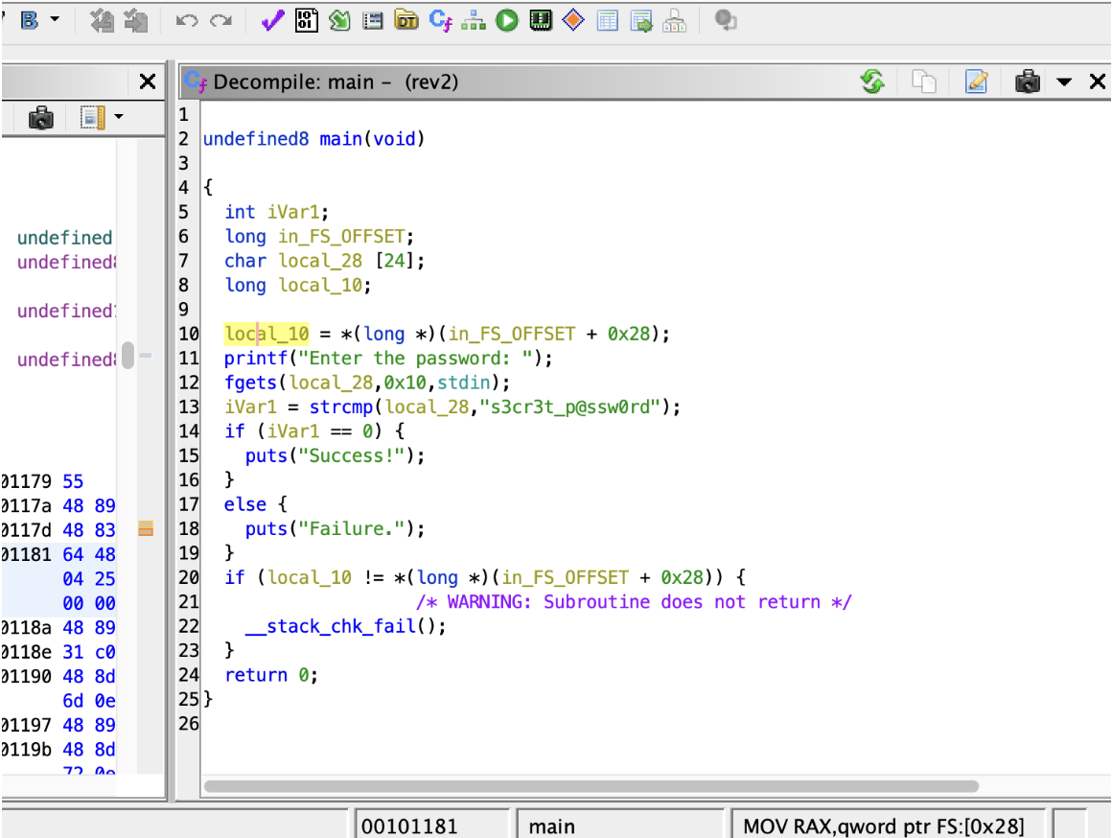The height and width of the screenshot is (838, 1112).
Task: Click the strcmp call on line 13
Action: (x=341, y=407)
